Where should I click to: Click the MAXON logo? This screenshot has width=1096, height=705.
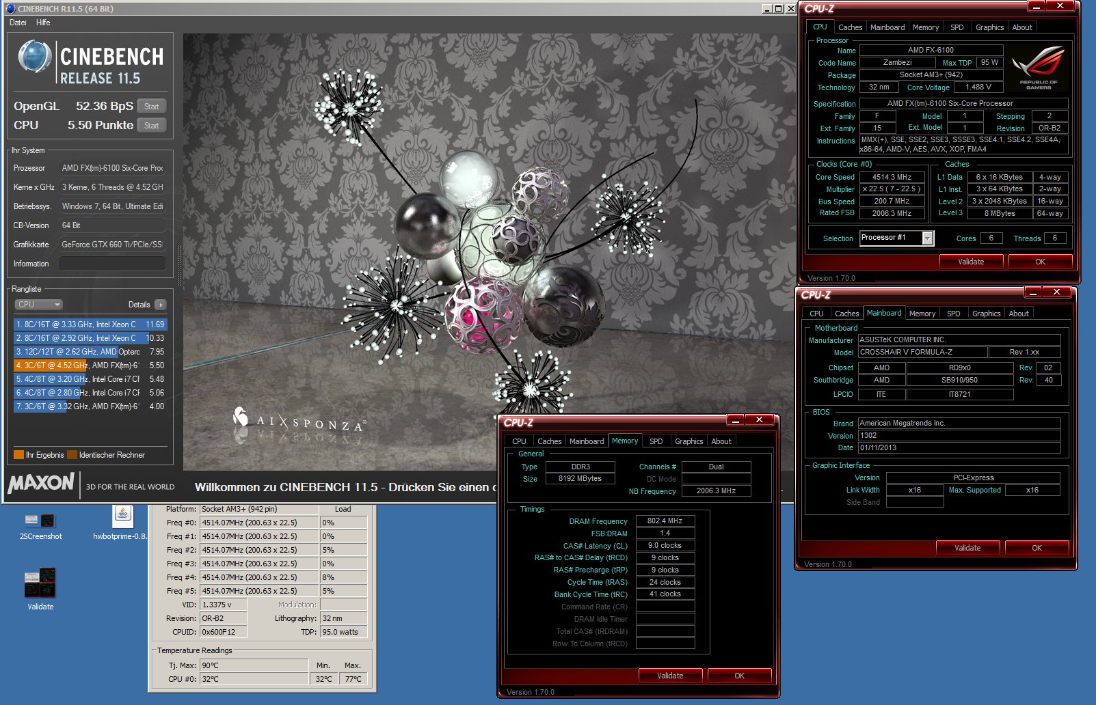pos(41,484)
